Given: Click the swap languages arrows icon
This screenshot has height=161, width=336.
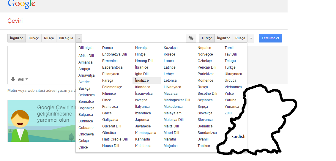Looking at the screenshot, I should pyautogui.click(x=191, y=38).
